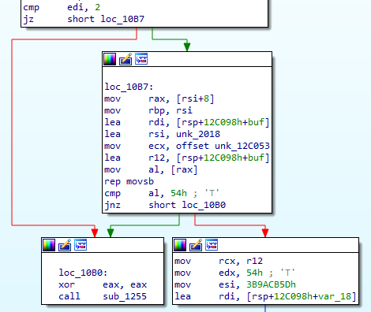Click the graph node icon in loc_10B7 block
The width and height of the screenshot is (371, 312).
click(141, 59)
